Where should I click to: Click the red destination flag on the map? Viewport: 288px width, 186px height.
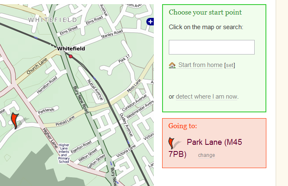(15, 120)
